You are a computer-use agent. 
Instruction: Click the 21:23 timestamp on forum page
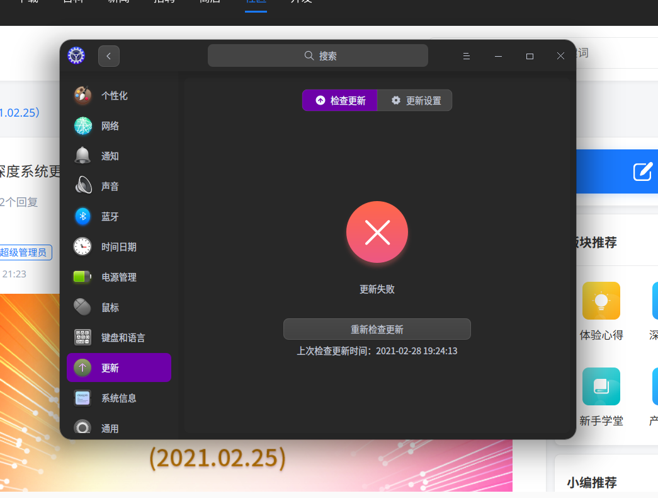point(14,274)
